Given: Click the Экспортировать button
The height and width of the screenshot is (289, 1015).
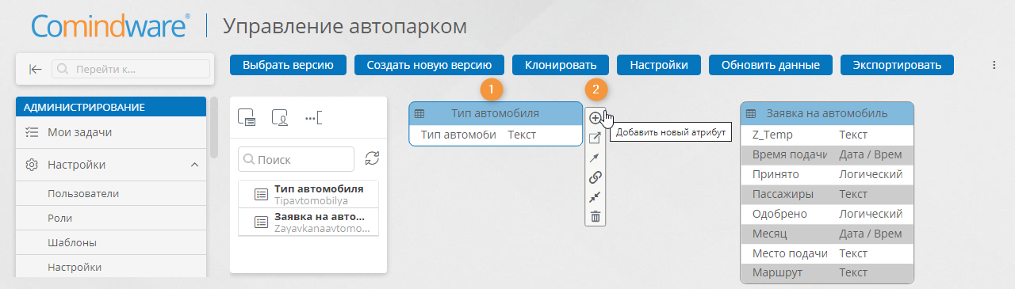Looking at the screenshot, I should coord(897,65).
